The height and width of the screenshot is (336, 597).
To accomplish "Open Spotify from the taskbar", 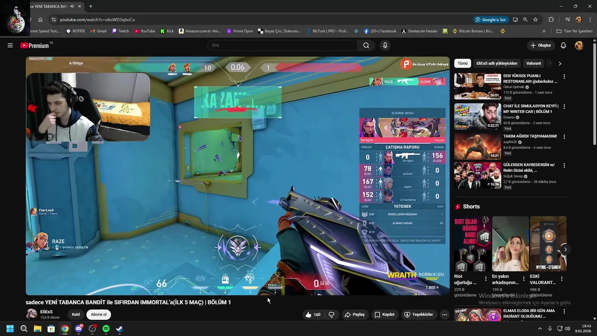I will coord(106,329).
